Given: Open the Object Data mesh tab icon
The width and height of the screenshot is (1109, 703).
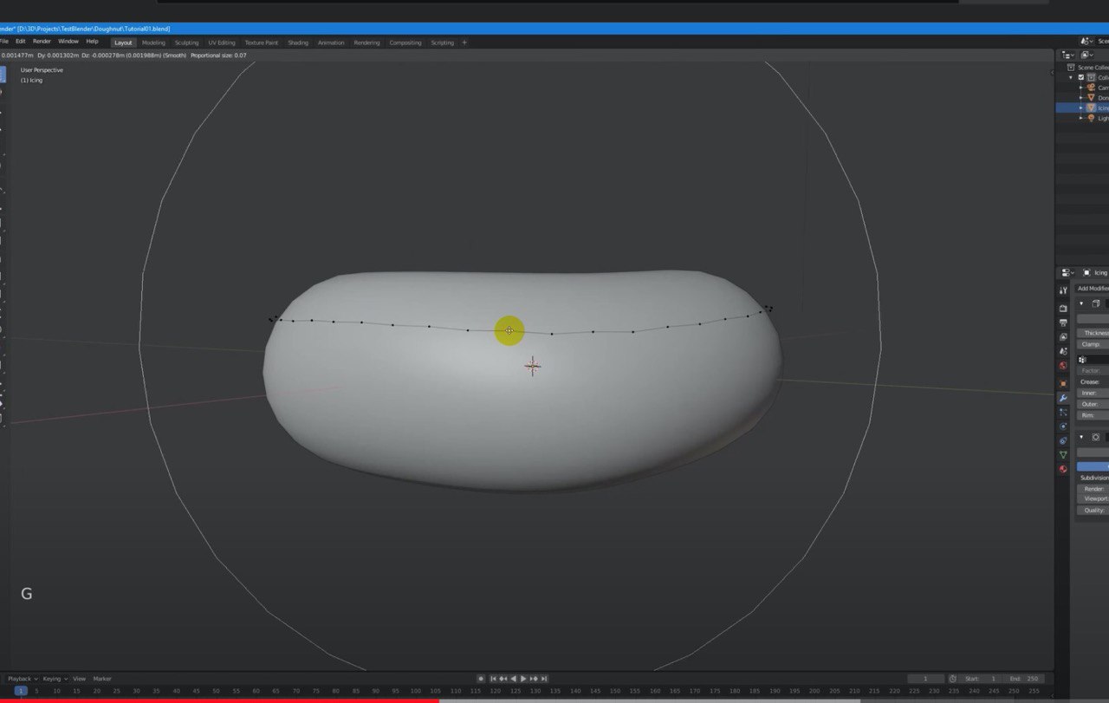Looking at the screenshot, I should (x=1063, y=454).
